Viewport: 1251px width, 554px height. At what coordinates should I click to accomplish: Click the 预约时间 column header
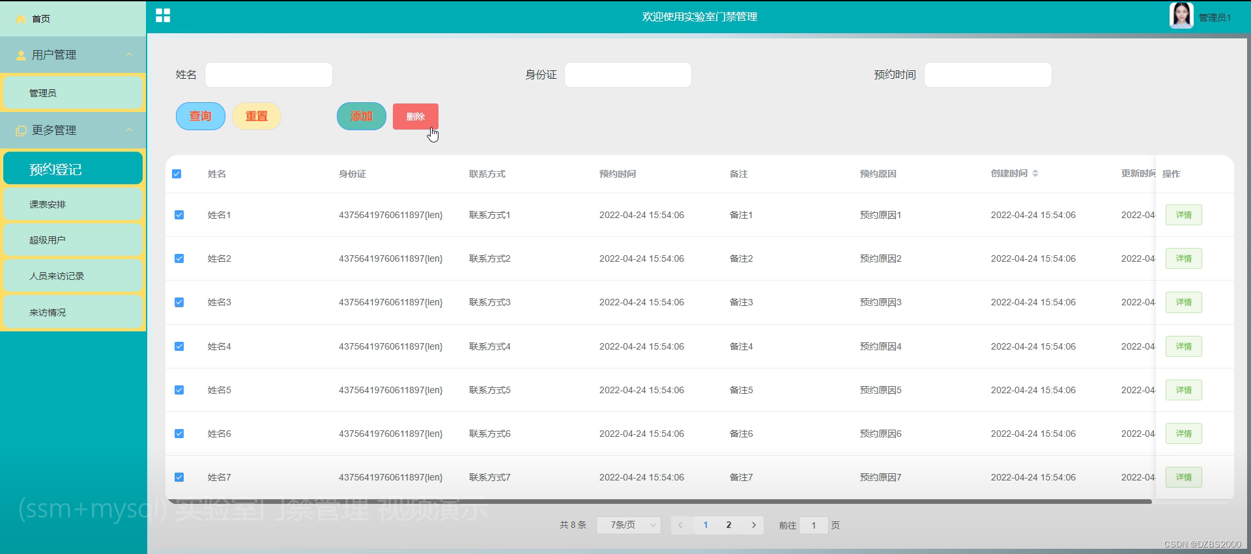pyautogui.click(x=618, y=174)
